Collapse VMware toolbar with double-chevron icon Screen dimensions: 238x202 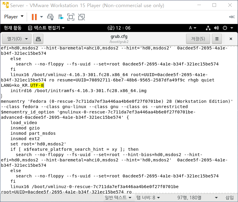pos(232,17)
